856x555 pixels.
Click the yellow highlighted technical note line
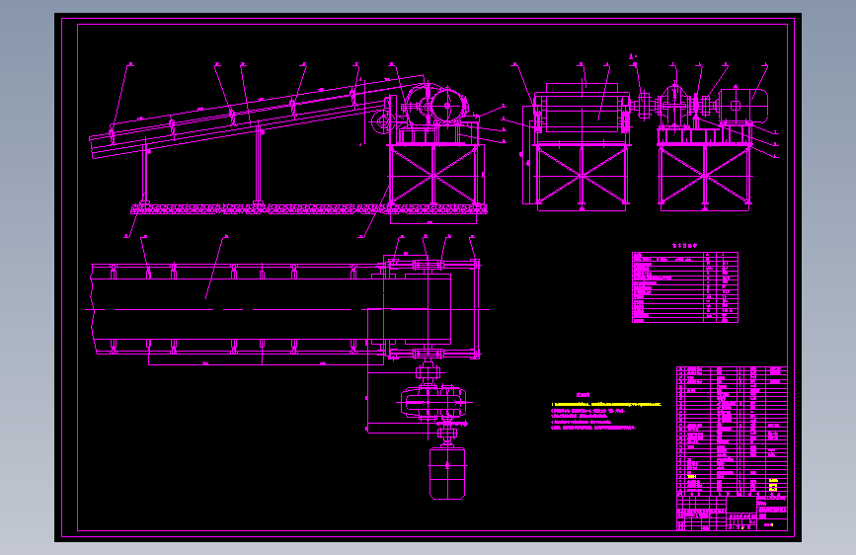(x=606, y=405)
